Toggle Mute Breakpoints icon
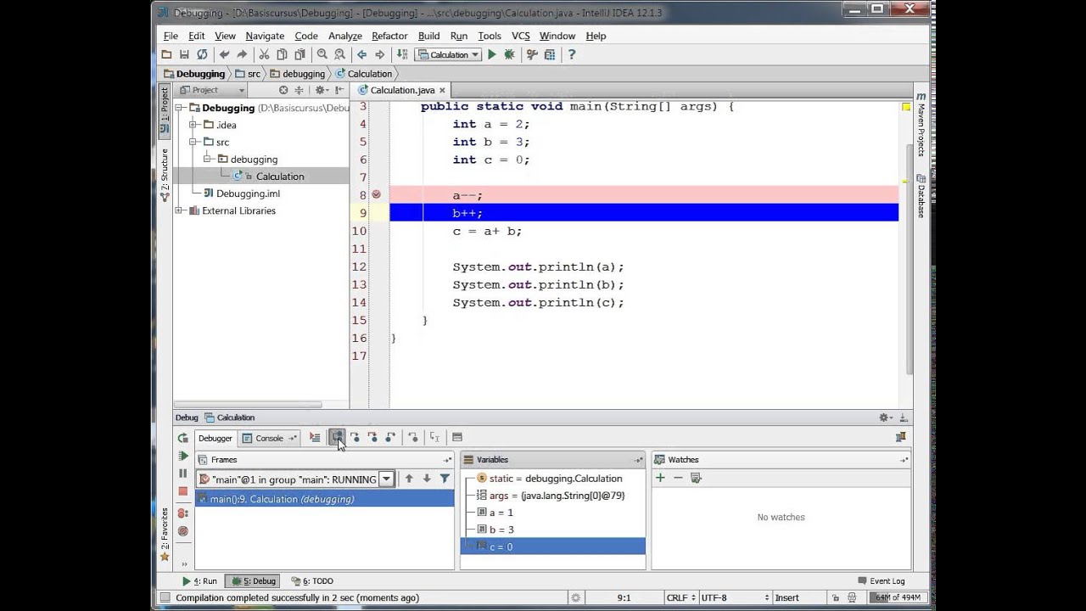 point(182,531)
